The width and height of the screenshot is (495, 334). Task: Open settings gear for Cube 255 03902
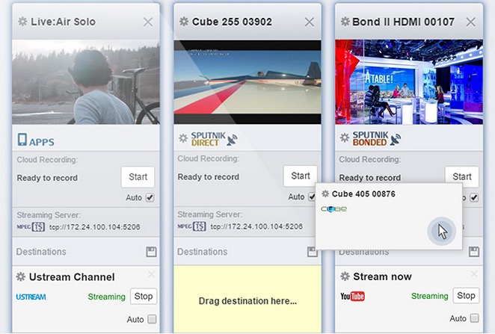click(x=184, y=22)
